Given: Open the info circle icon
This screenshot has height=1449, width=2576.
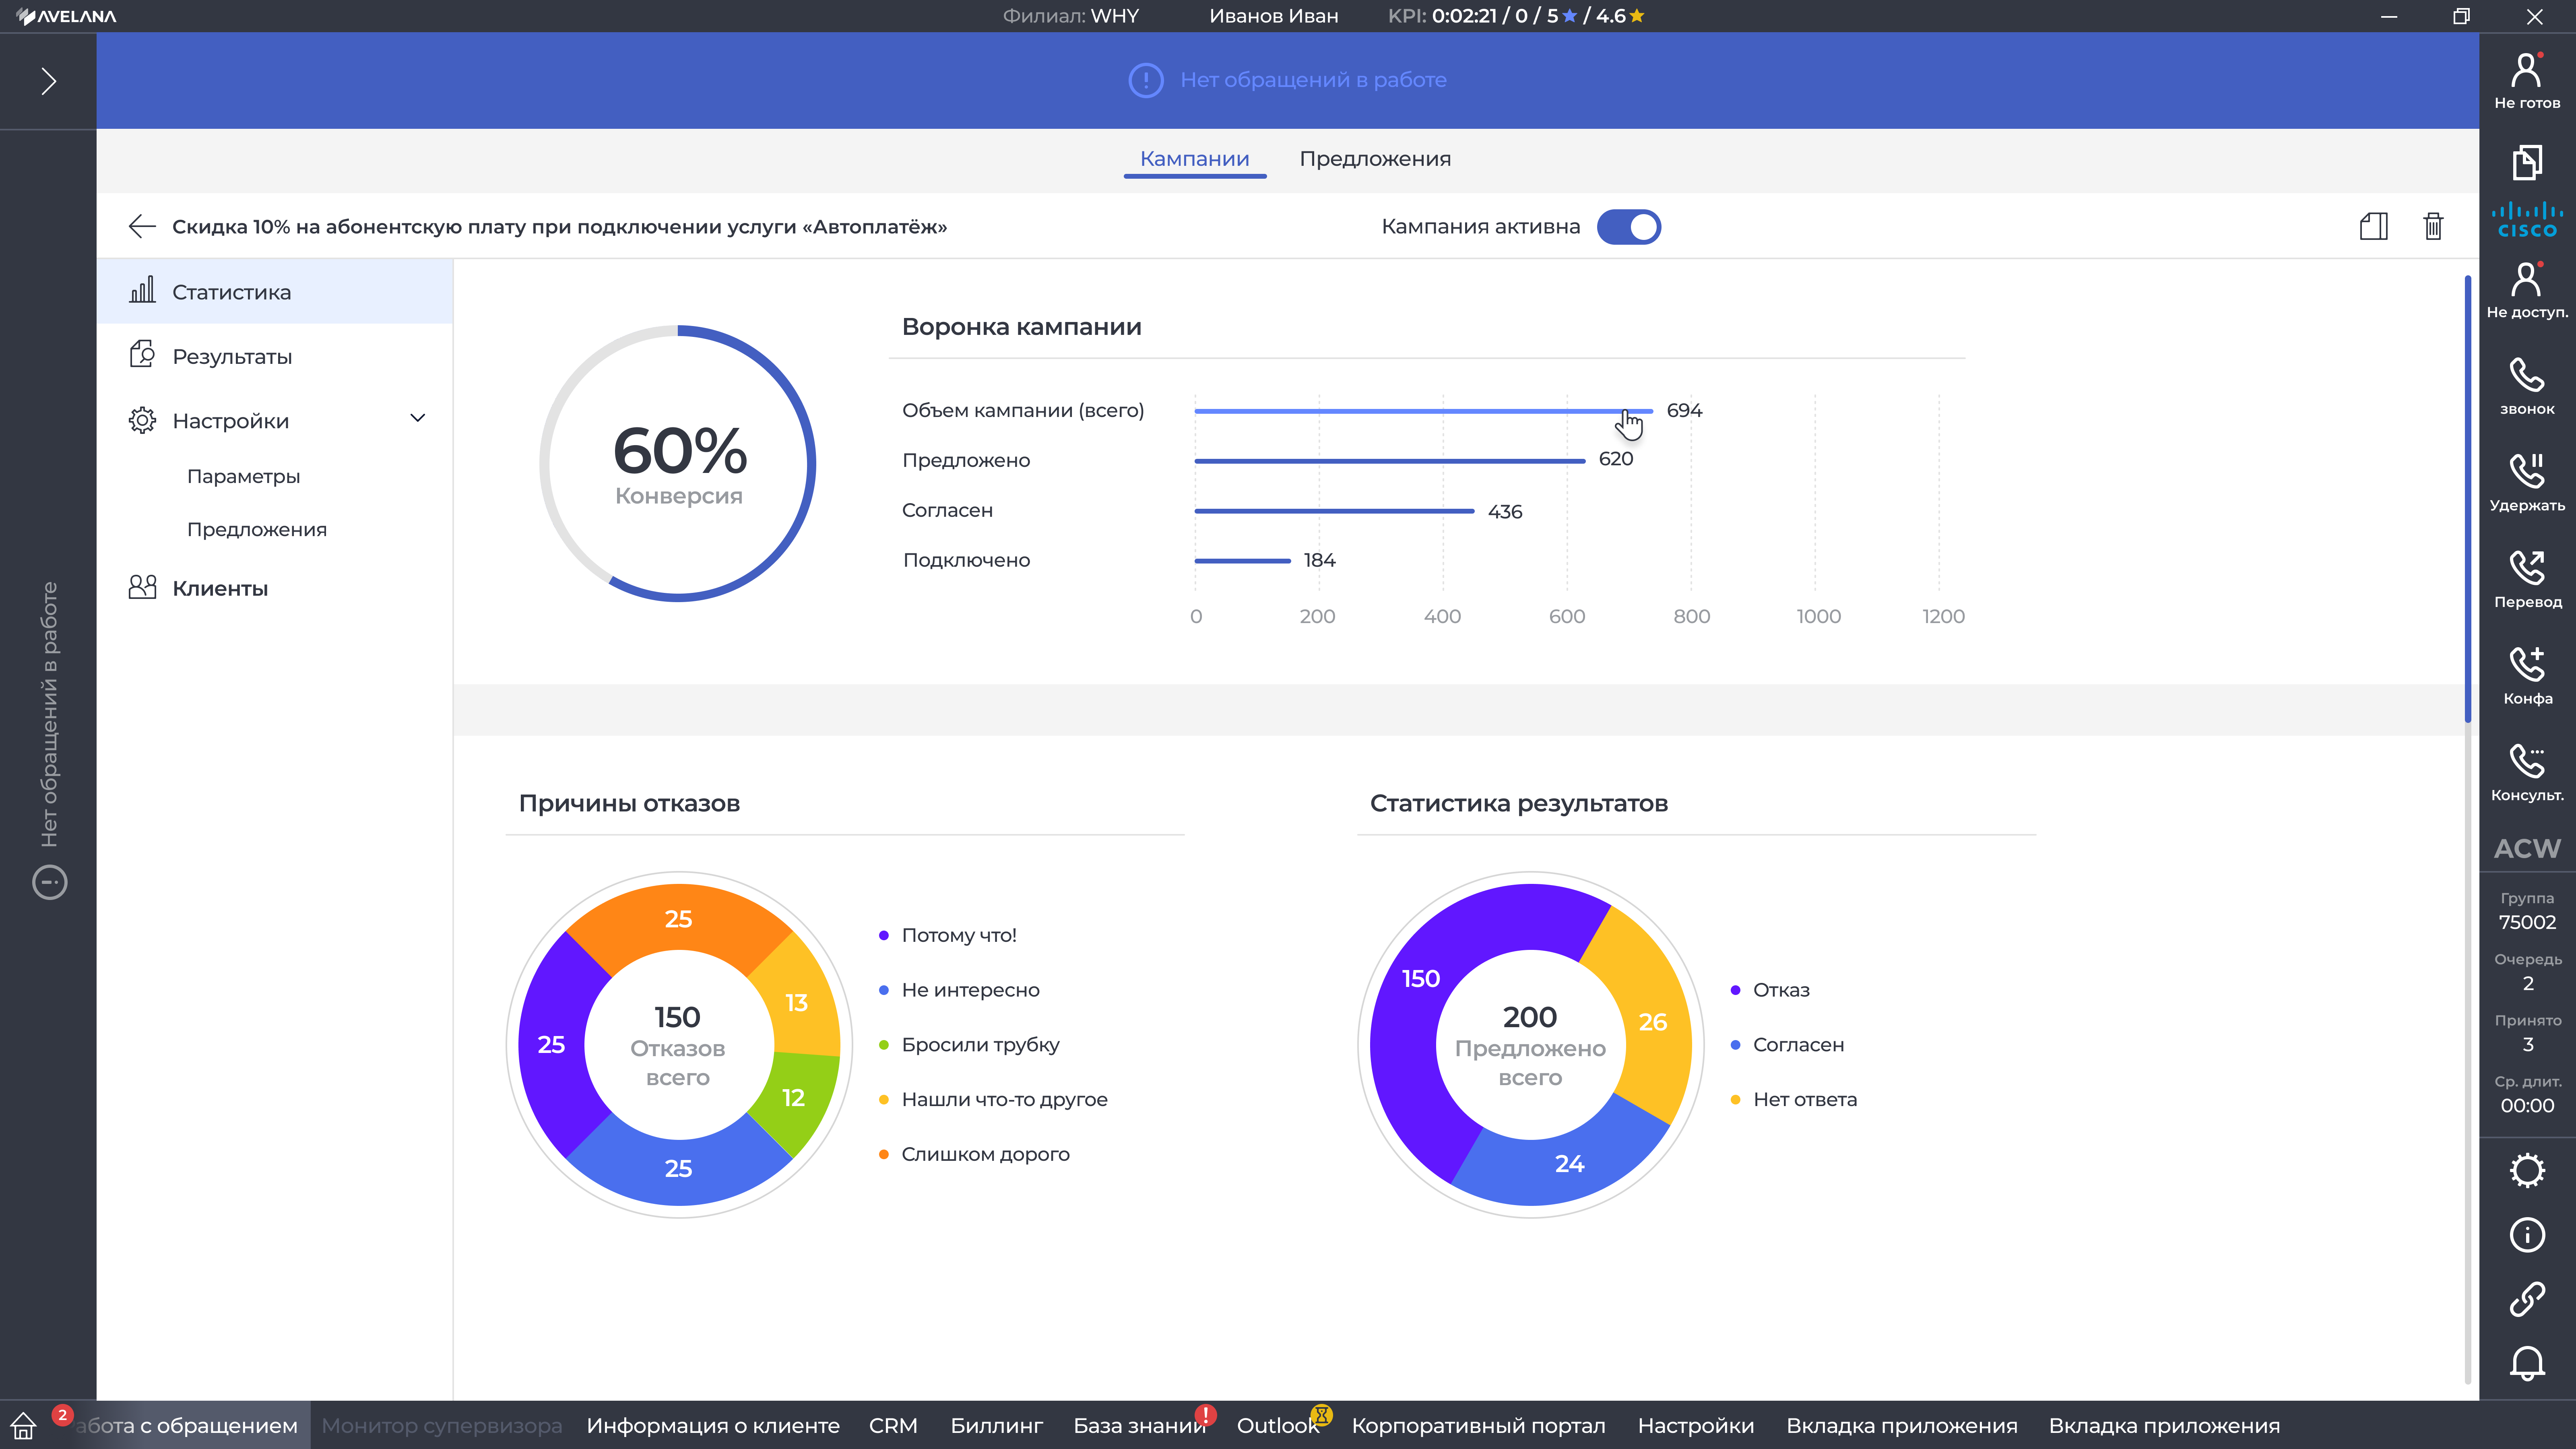Looking at the screenshot, I should (2526, 1235).
